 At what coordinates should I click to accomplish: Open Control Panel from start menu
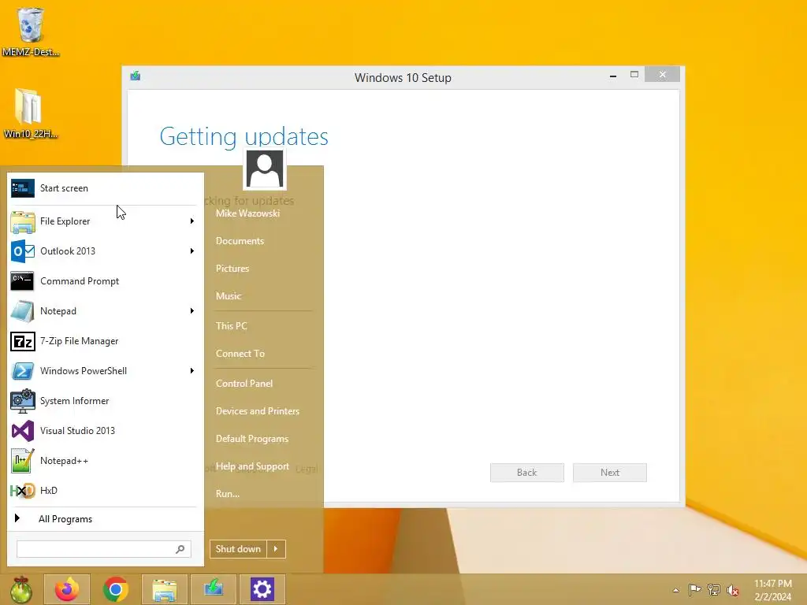pyautogui.click(x=244, y=384)
